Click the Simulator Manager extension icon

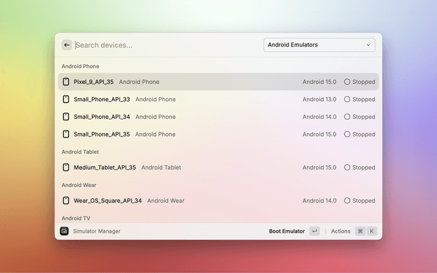[x=64, y=231]
